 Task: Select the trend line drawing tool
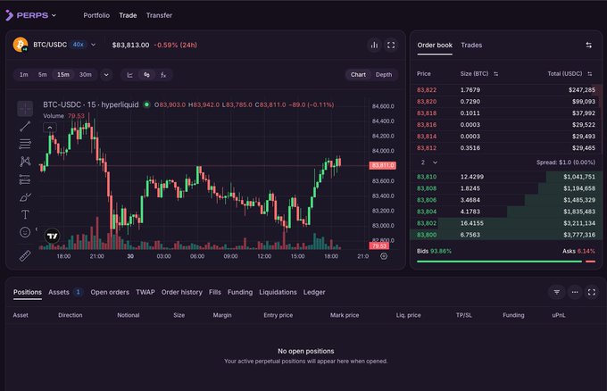(25, 126)
